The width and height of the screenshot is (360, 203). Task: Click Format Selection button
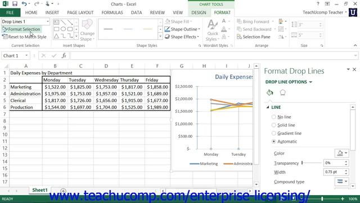click(21, 29)
